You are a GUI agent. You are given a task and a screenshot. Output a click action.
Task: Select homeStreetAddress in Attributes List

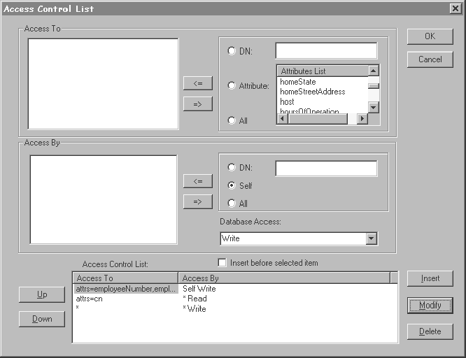point(312,92)
